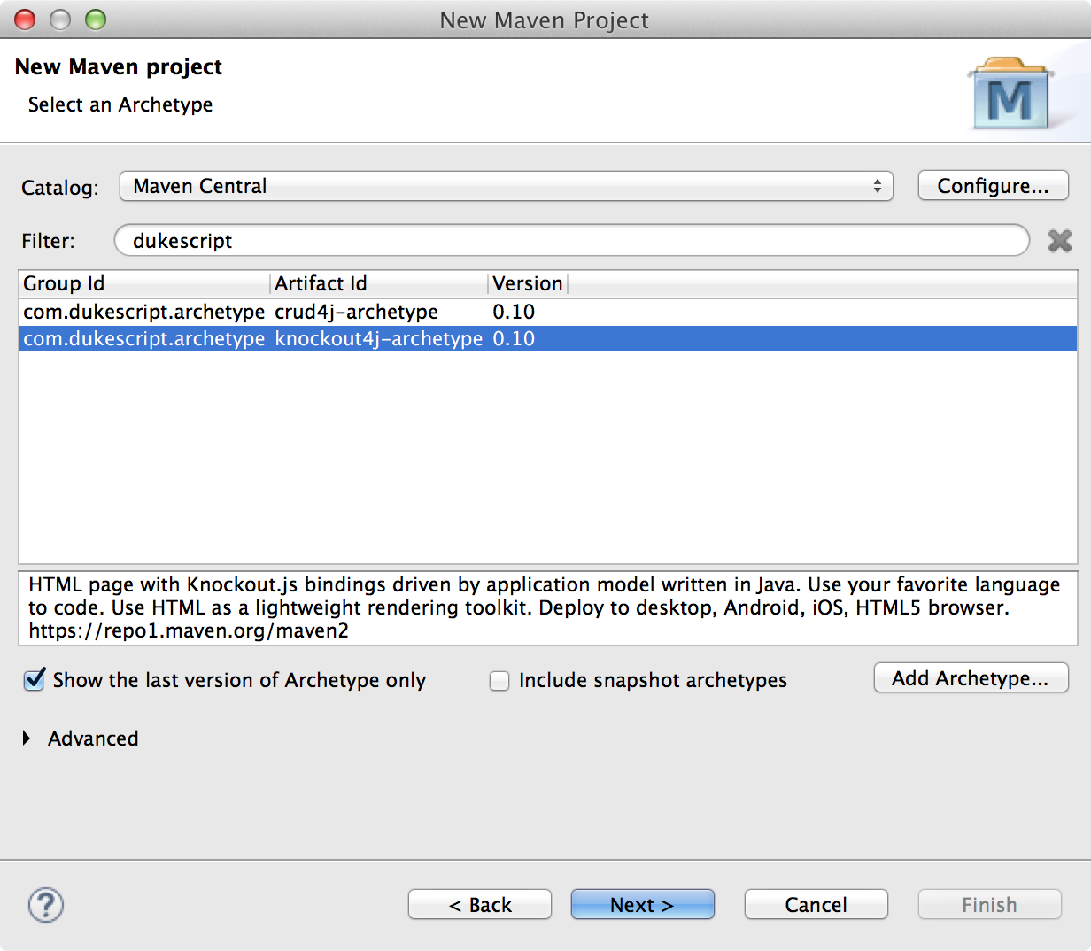Clear the filter with the X icon
The height and width of the screenshot is (951, 1091).
pos(1059,241)
